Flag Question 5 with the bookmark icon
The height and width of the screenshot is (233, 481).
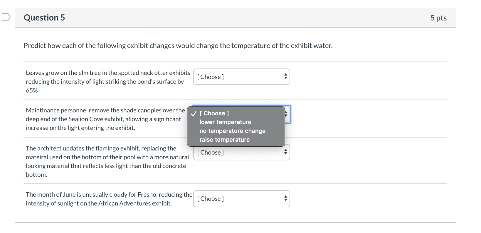pos(6,17)
